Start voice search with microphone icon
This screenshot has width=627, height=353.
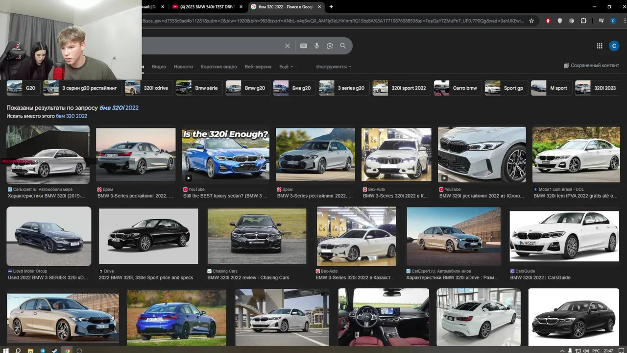click(x=317, y=46)
